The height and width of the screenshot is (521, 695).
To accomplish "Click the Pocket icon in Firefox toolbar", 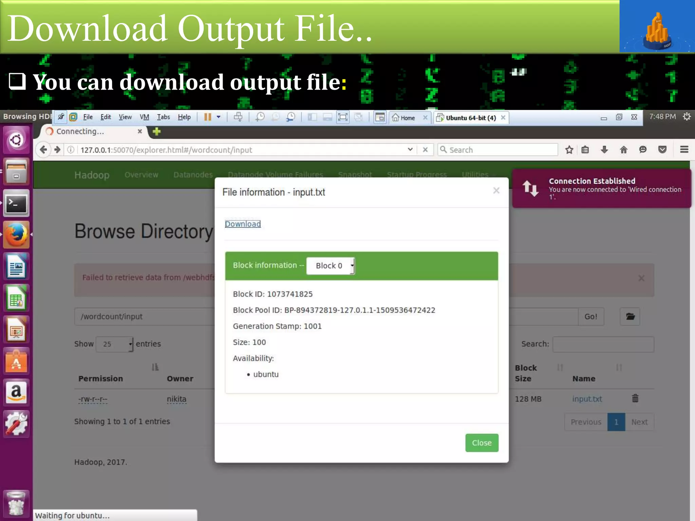I will click(662, 150).
